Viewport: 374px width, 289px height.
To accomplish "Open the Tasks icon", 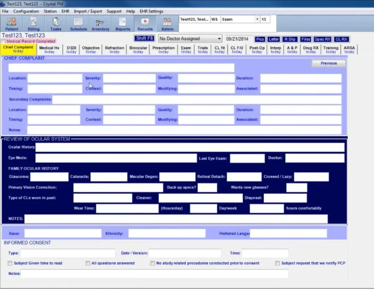I will (x=56, y=23).
